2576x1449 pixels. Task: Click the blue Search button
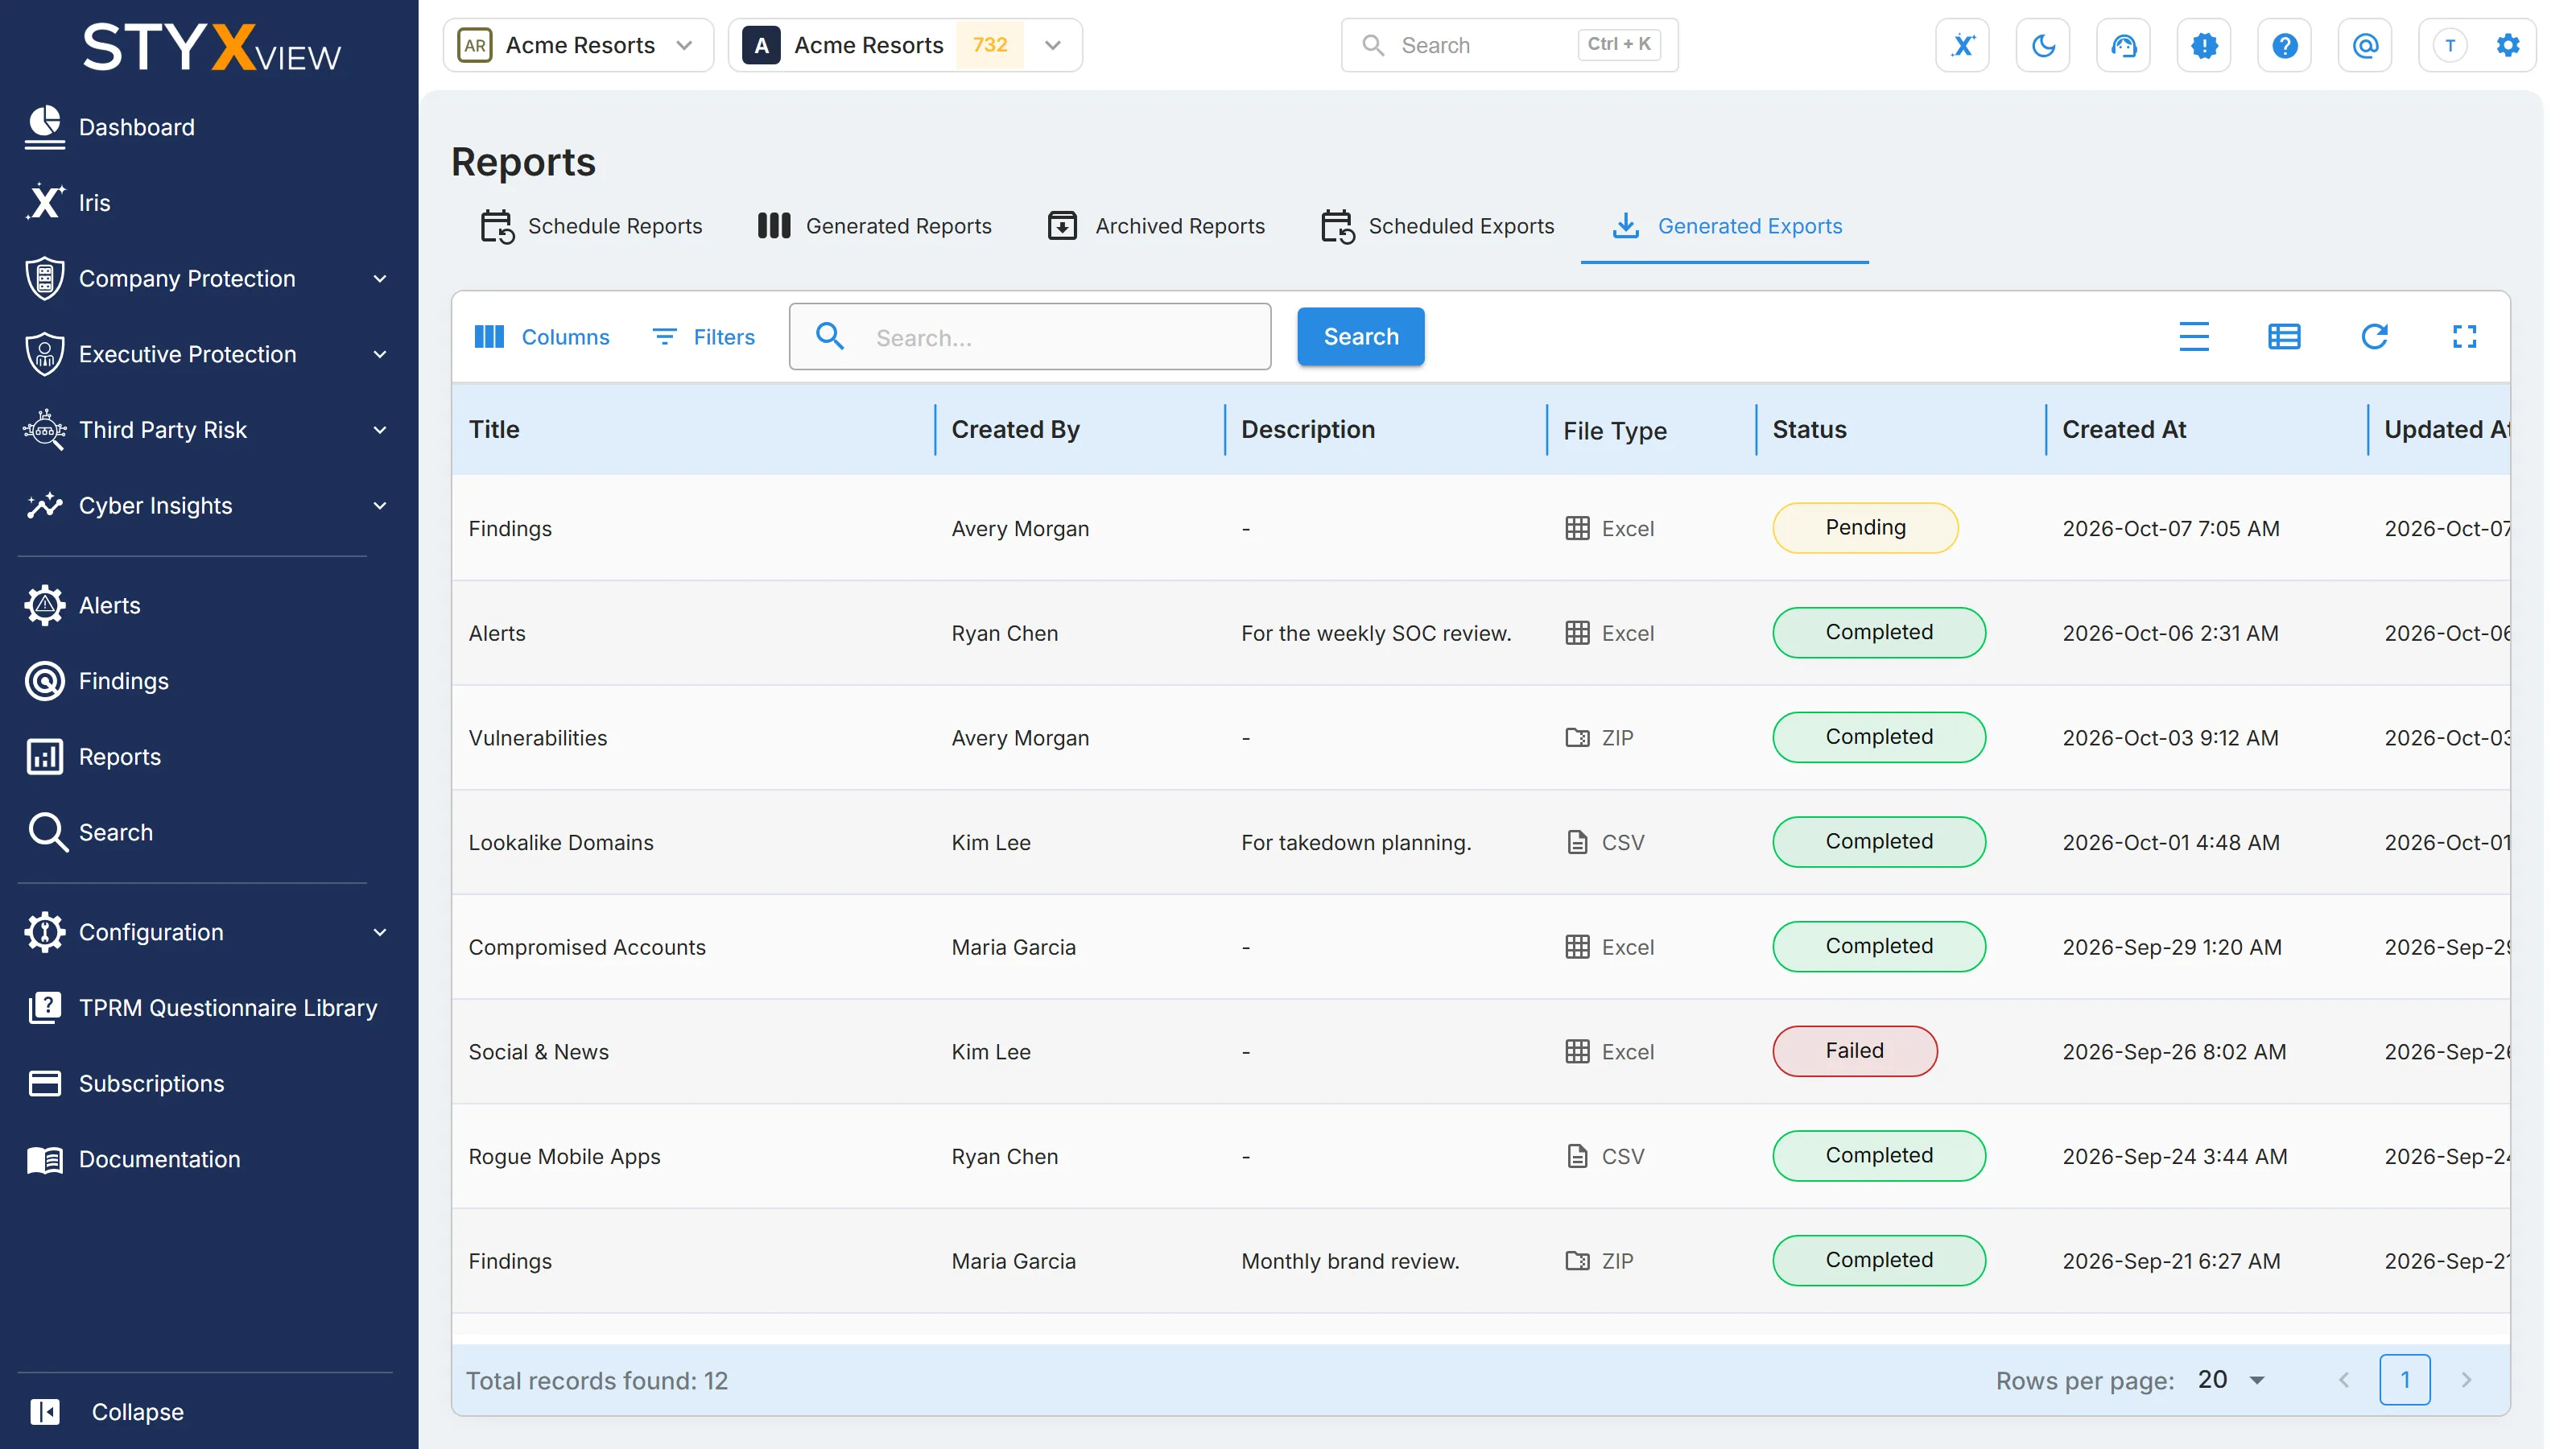tap(1360, 337)
